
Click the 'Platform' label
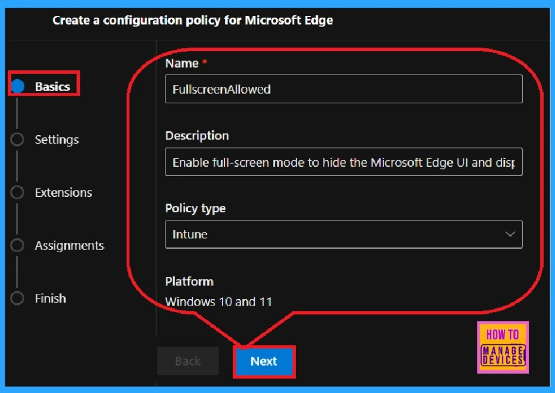(189, 282)
